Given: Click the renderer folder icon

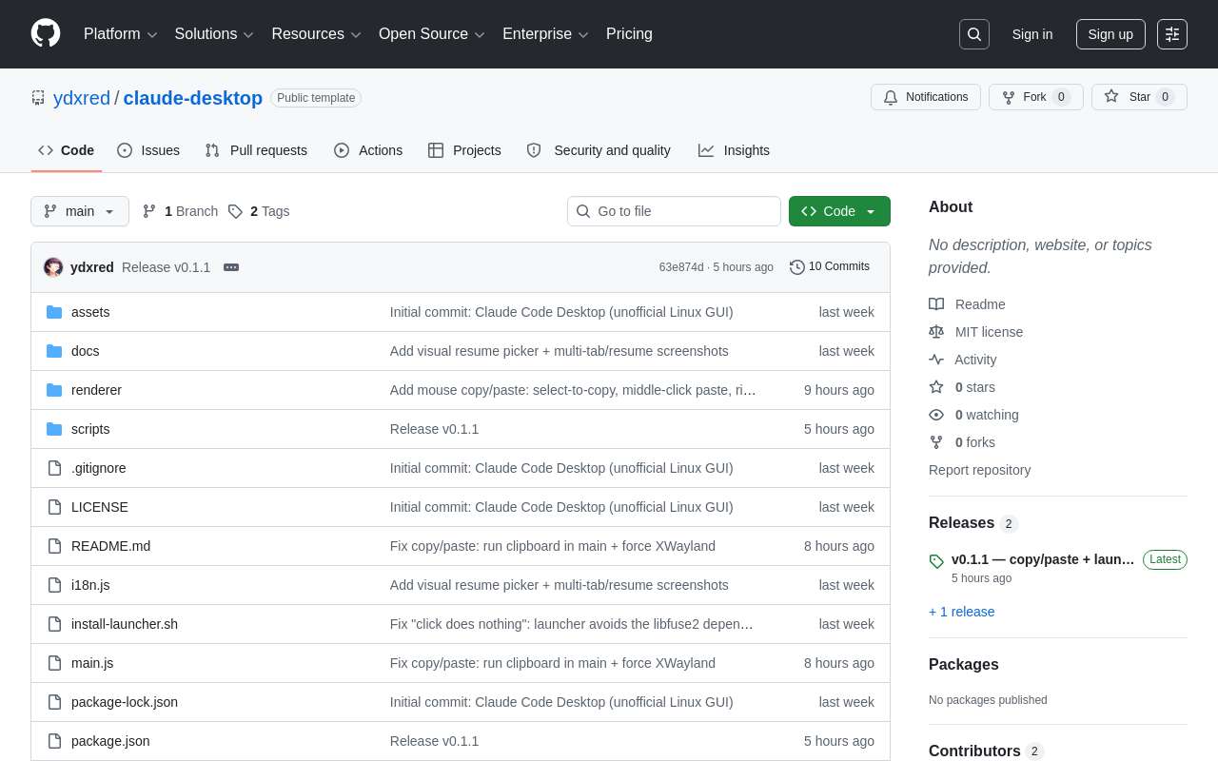Looking at the screenshot, I should pyautogui.click(x=54, y=390).
